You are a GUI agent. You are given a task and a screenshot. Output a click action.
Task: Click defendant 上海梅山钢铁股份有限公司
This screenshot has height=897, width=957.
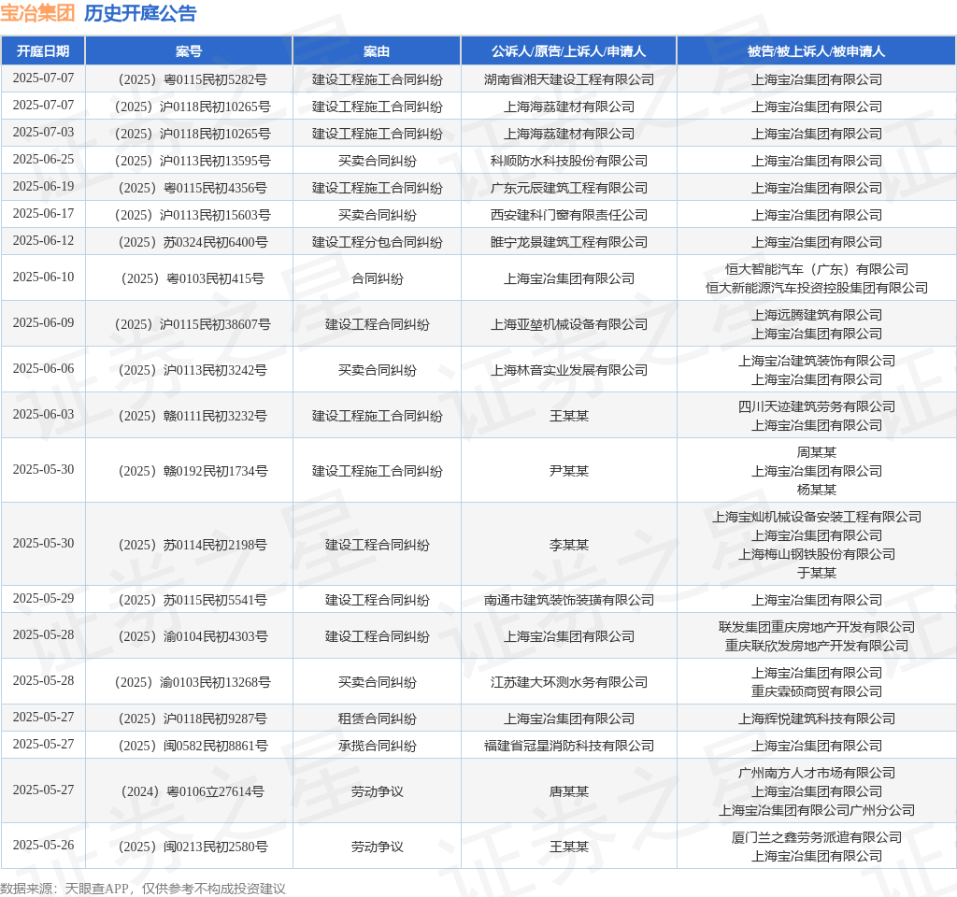pyautogui.click(x=817, y=554)
